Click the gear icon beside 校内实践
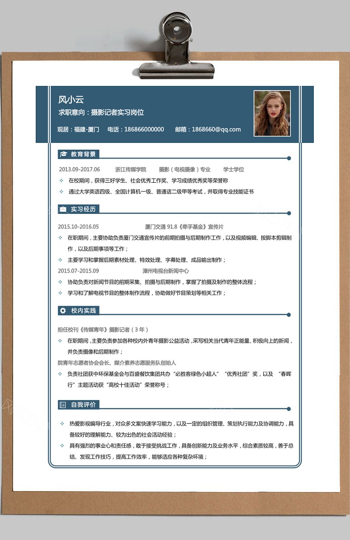This screenshot has width=350, height=540. tap(63, 311)
